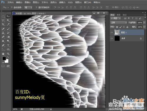
Task: Select the Horizontal Type tool
Action: 8,45
